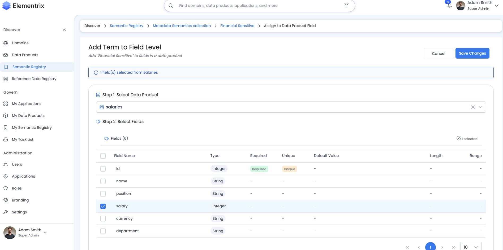
Task: Click the Elementrix logo icon
Action: (x=6, y=6)
